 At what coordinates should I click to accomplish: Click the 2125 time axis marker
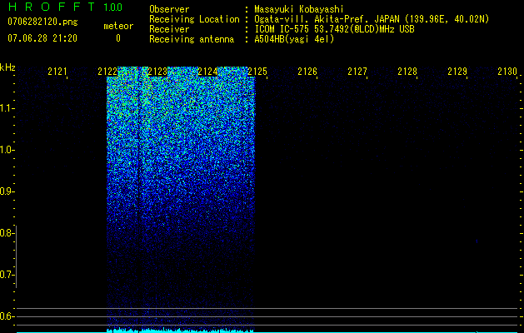257,72
